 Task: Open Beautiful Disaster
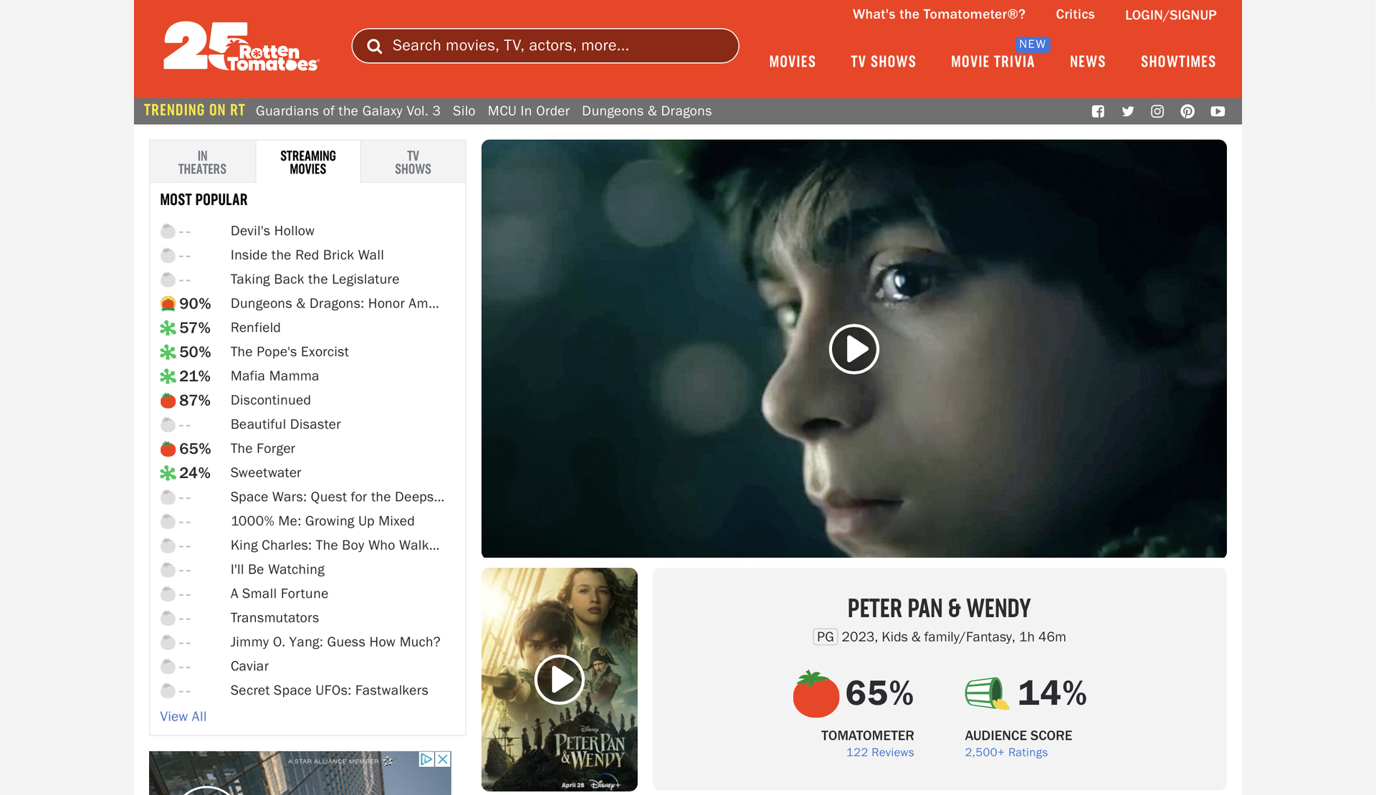285,424
